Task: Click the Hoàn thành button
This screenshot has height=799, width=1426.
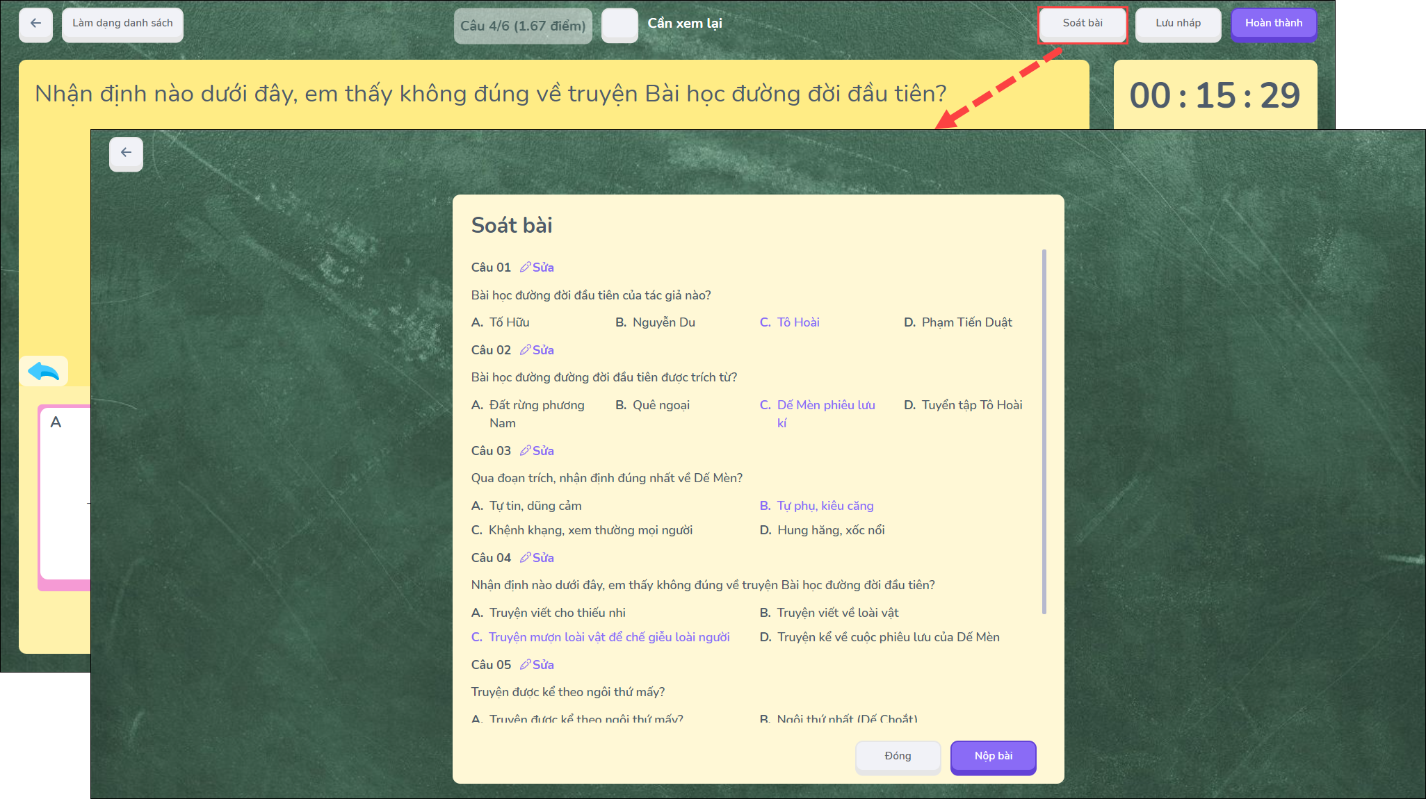Action: (x=1273, y=24)
